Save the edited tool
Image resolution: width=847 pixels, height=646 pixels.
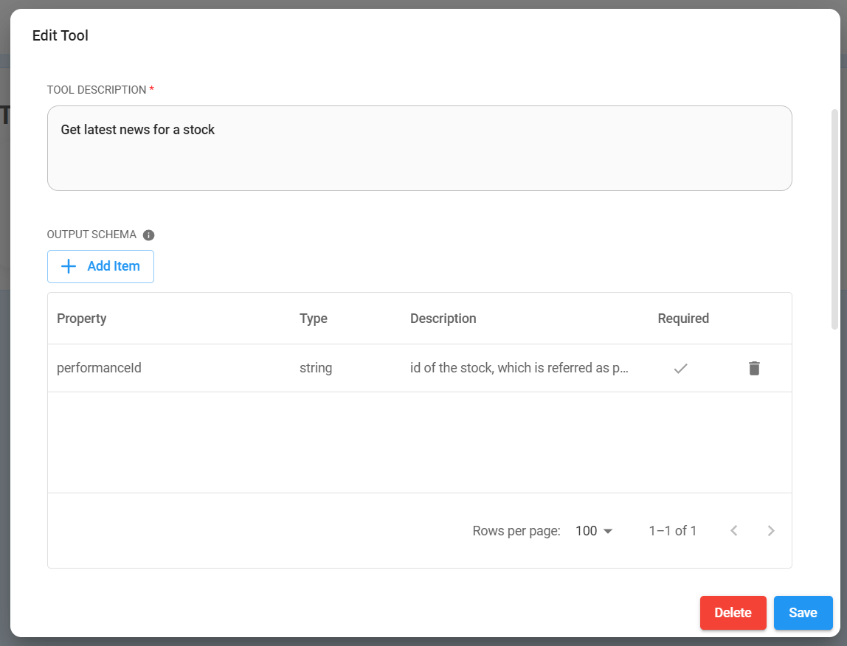pyautogui.click(x=803, y=613)
